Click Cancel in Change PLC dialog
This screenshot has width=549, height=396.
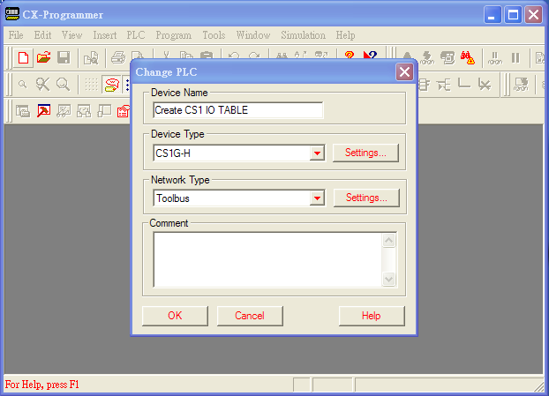click(x=250, y=316)
